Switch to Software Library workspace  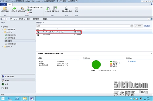(x=18, y=80)
